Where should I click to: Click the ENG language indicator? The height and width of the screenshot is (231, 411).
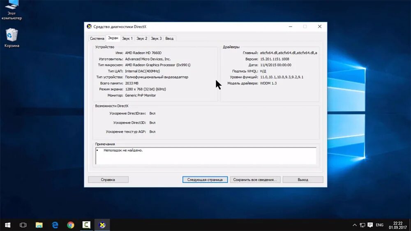379,225
